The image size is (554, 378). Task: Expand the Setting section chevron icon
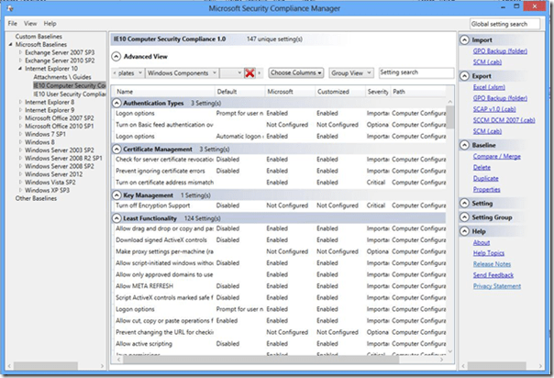464,204
